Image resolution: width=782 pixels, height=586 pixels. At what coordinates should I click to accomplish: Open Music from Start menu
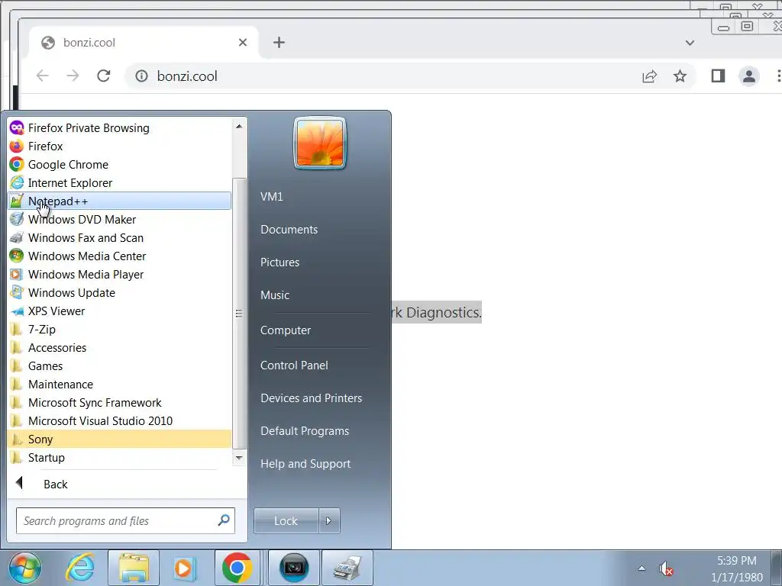tap(275, 295)
